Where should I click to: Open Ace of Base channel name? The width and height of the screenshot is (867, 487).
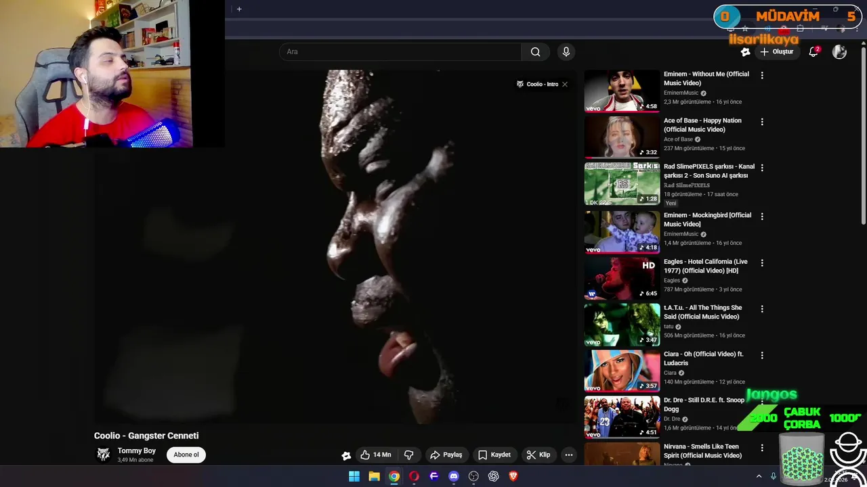click(x=678, y=139)
